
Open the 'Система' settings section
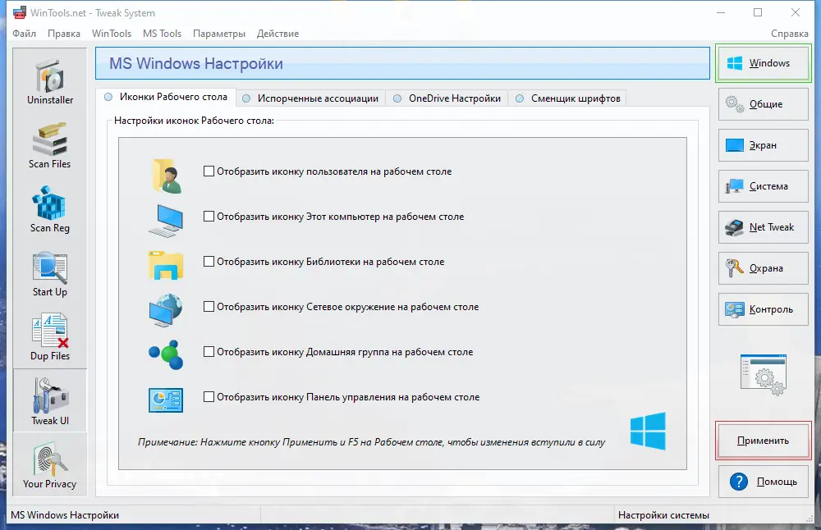point(764,185)
